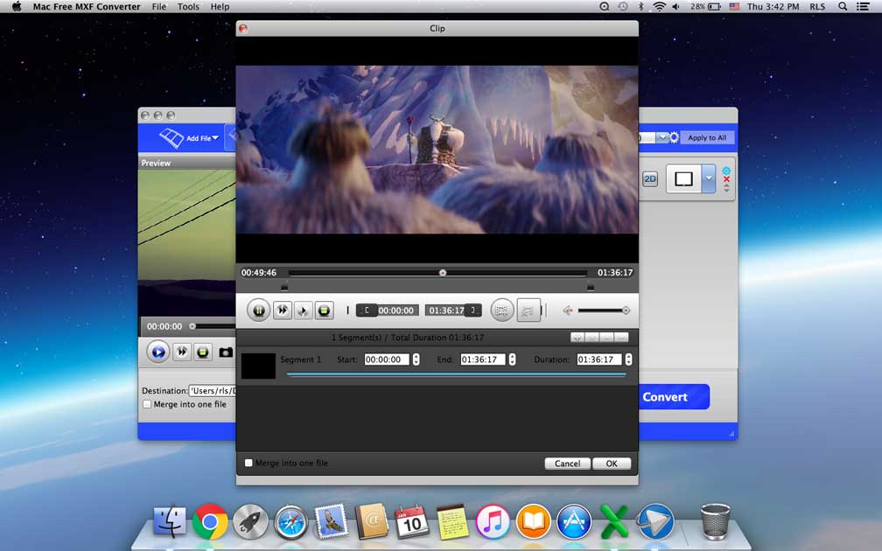The height and width of the screenshot is (551, 882).
Task: Click the Start time stepper arrows
Action: pyautogui.click(x=416, y=359)
